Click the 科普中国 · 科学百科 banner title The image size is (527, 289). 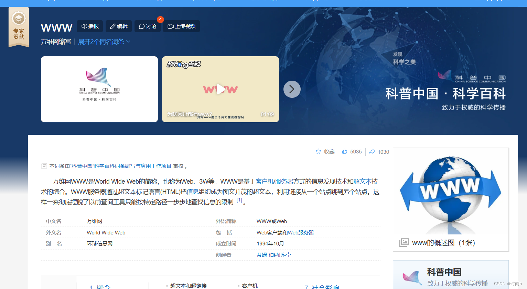pyautogui.click(x=445, y=94)
